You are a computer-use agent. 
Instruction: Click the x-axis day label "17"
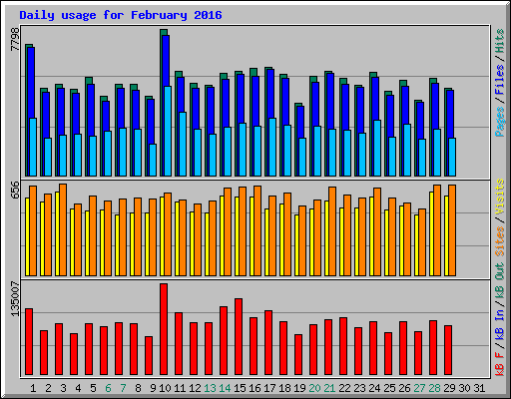click(269, 388)
